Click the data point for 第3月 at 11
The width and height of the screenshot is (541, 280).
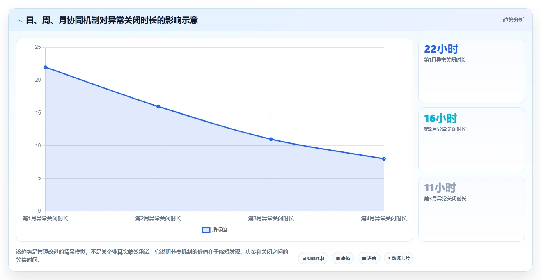tap(271, 139)
